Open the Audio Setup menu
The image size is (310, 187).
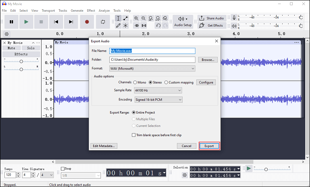click(183, 22)
